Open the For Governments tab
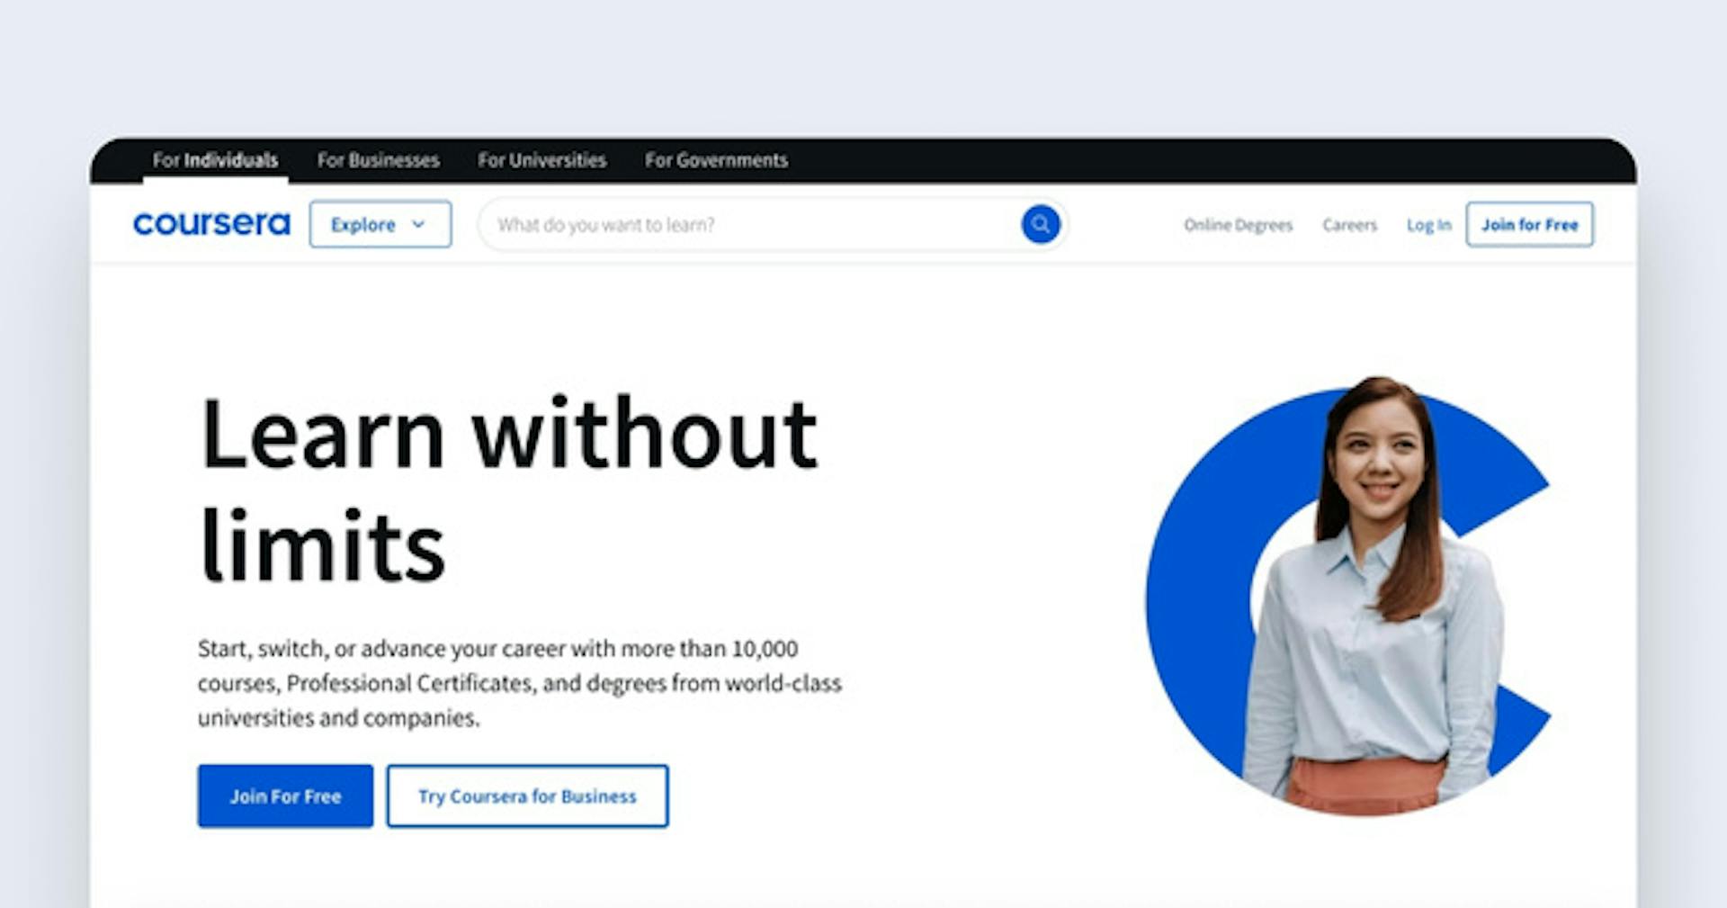 (716, 160)
